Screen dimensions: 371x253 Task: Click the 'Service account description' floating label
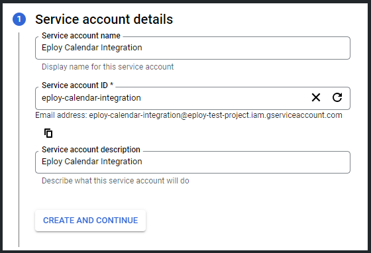point(91,150)
